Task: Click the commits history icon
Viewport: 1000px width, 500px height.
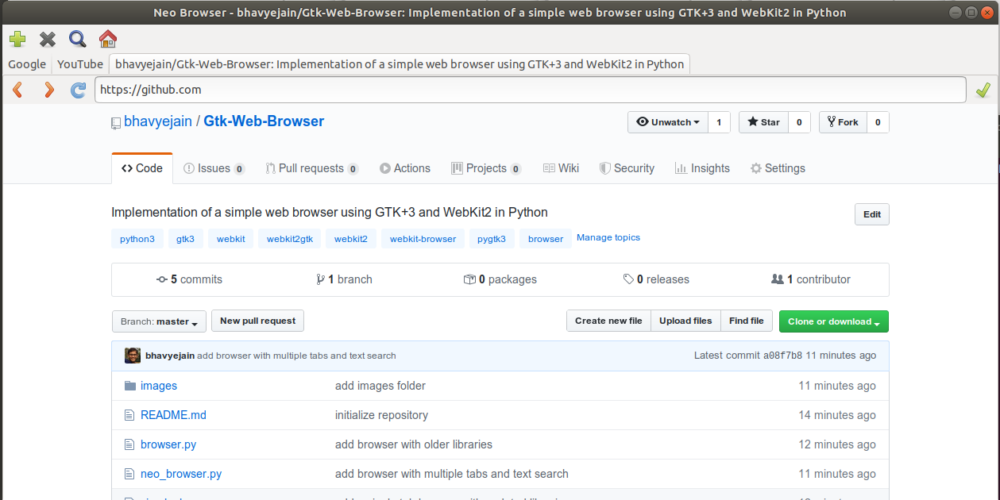Action: pyautogui.click(x=162, y=279)
